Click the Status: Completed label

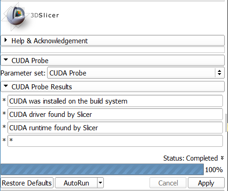(x=191, y=158)
